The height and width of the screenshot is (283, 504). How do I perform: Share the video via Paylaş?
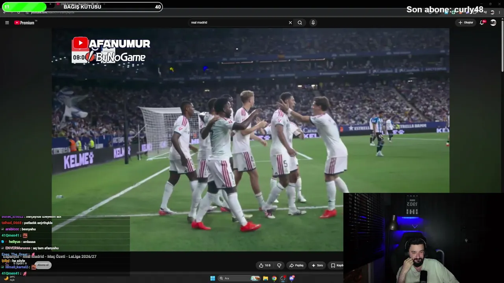pos(296,265)
